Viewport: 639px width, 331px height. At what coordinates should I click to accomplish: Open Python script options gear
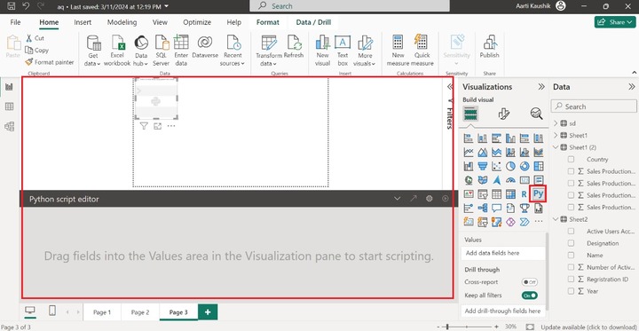(430, 199)
